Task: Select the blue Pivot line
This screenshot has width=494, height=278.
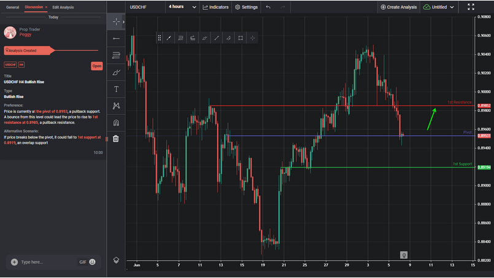Action: pos(350,136)
